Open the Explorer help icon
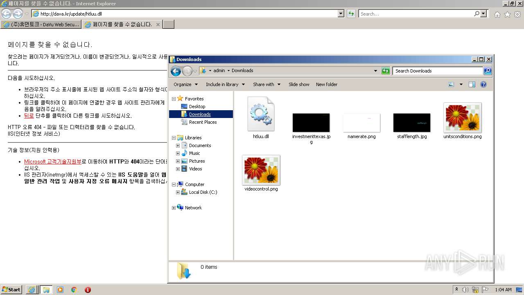The width and height of the screenshot is (524, 295). tap(483, 84)
